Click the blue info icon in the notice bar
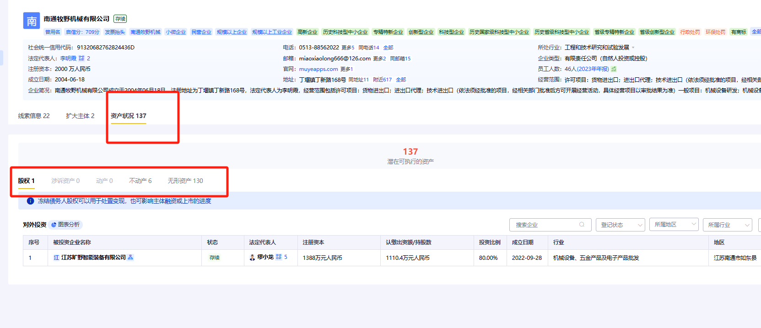Screen dimensions: 761x328 point(31,201)
